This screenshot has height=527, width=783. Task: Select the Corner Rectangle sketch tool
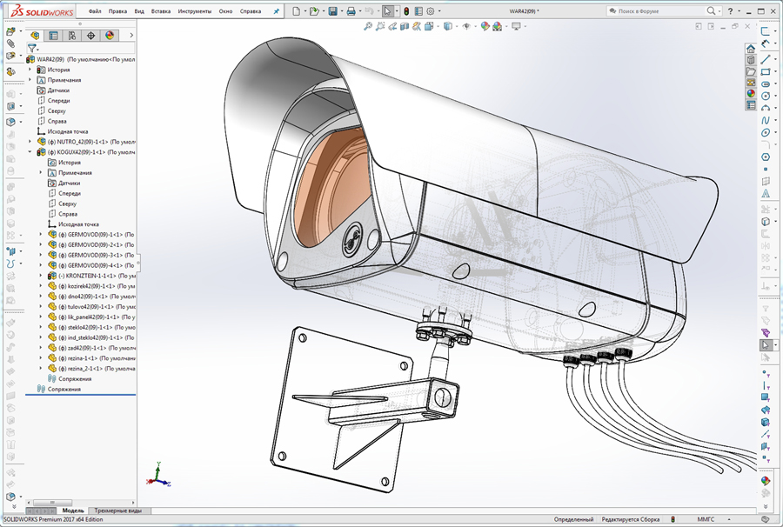tap(765, 72)
